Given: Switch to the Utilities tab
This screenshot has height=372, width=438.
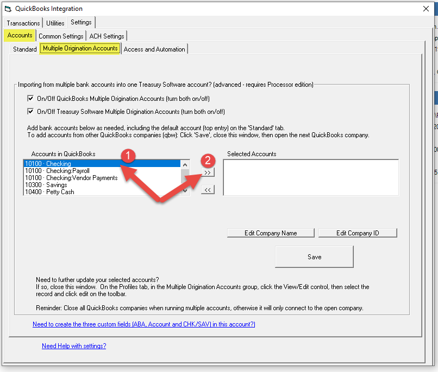Looking at the screenshot, I should [x=55, y=23].
